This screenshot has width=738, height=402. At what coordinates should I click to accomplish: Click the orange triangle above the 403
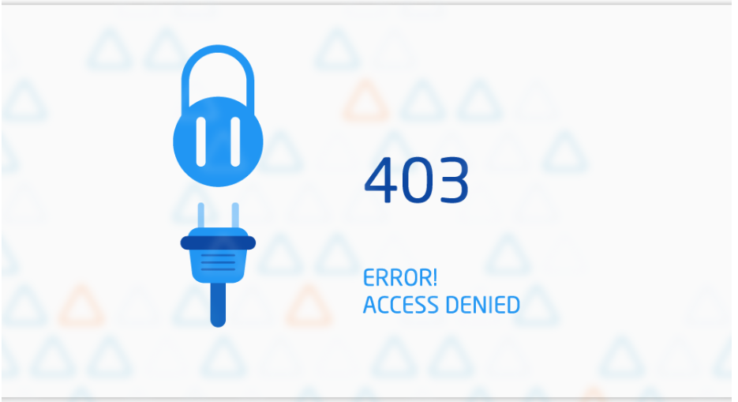tap(366, 100)
